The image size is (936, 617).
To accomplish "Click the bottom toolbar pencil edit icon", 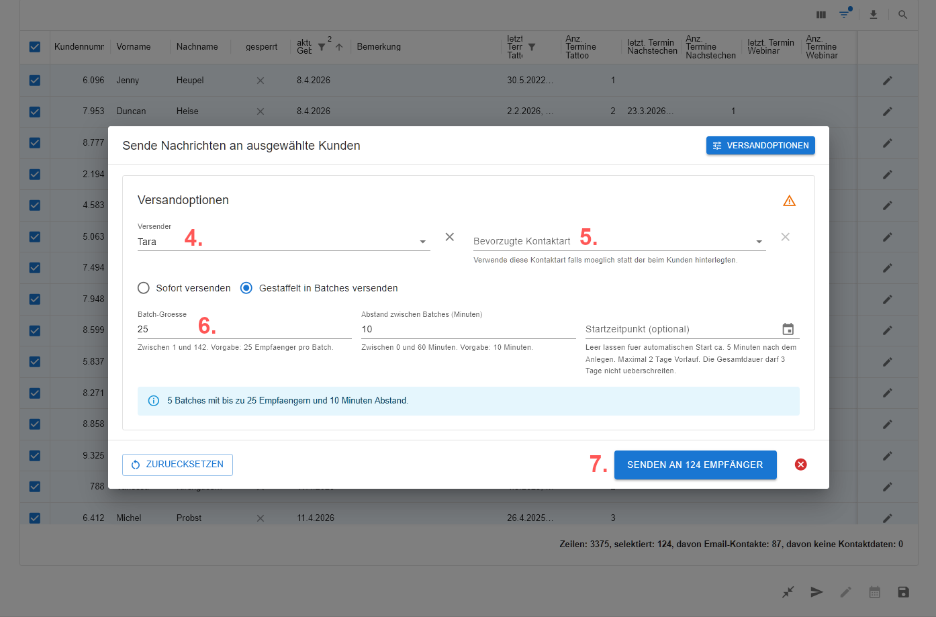I will (845, 592).
